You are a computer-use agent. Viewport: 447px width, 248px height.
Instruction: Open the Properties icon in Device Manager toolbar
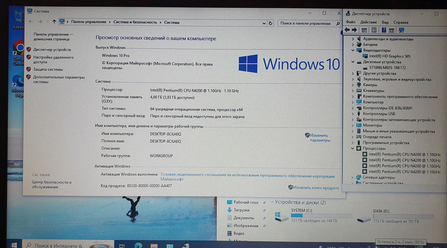(x=374, y=30)
